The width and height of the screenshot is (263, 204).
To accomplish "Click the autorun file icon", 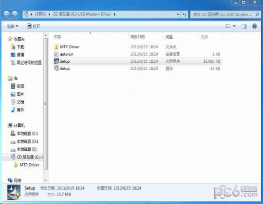I will tap(56, 54).
